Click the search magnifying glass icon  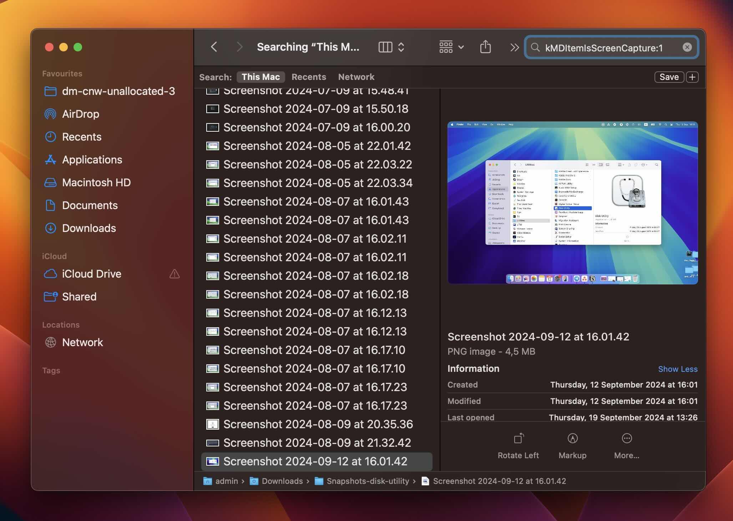535,47
